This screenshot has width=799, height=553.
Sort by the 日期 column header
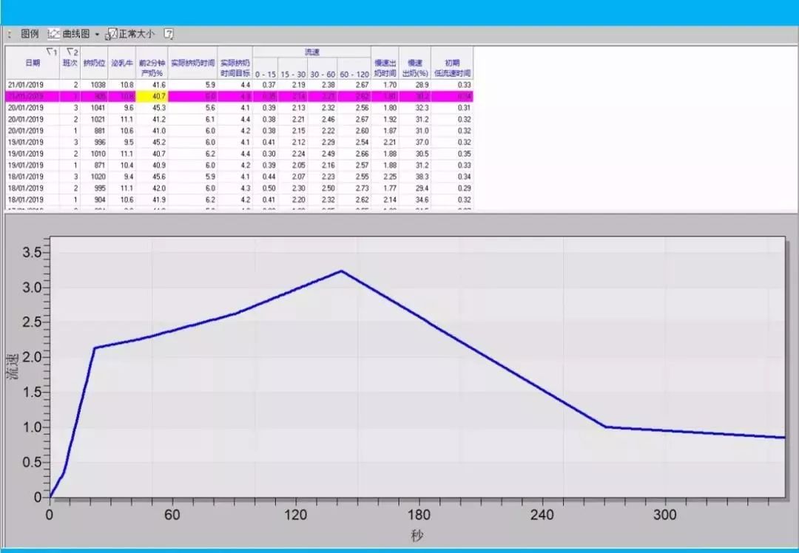click(33, 64)
